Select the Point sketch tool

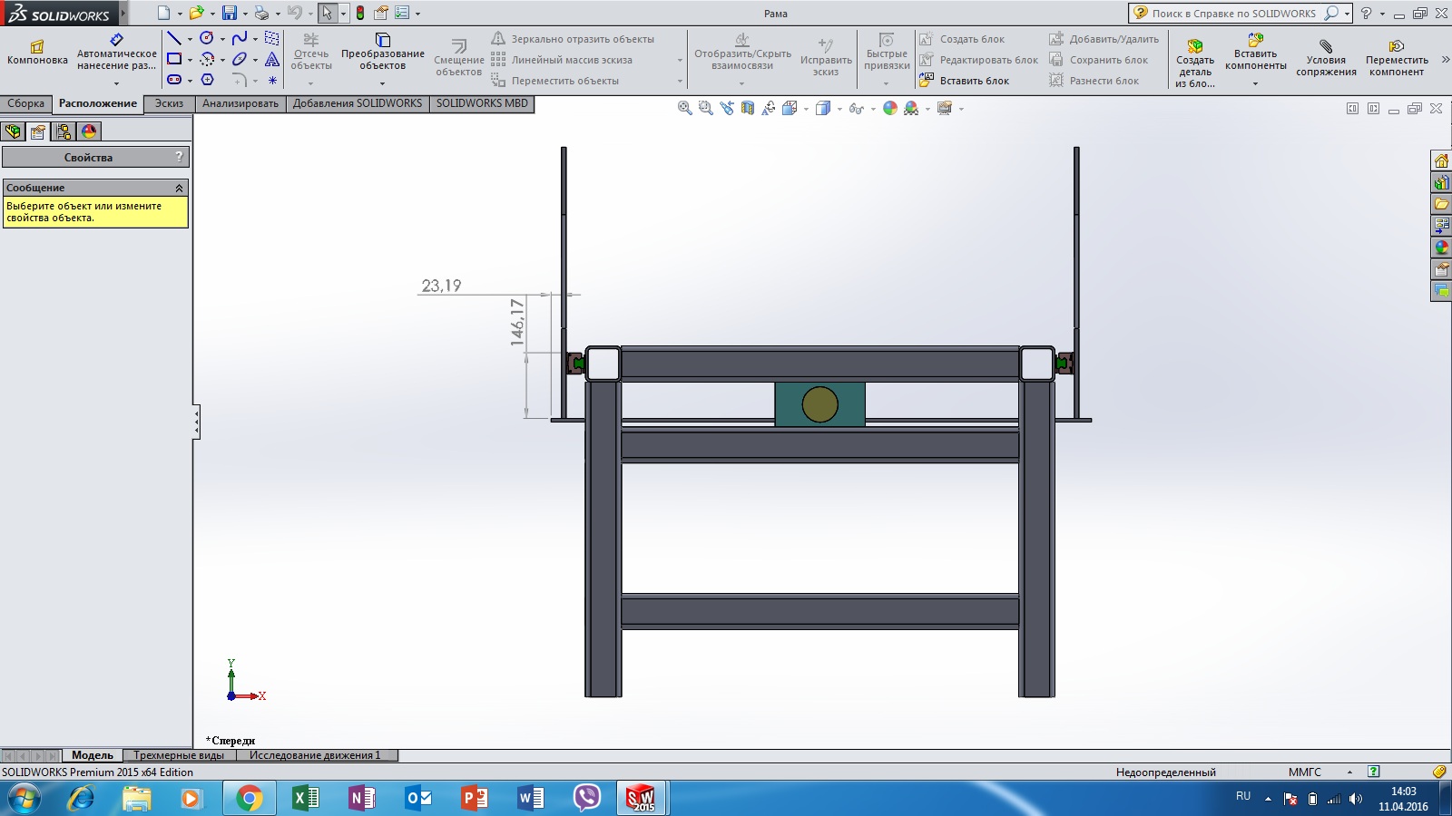(x=272, y=80)
